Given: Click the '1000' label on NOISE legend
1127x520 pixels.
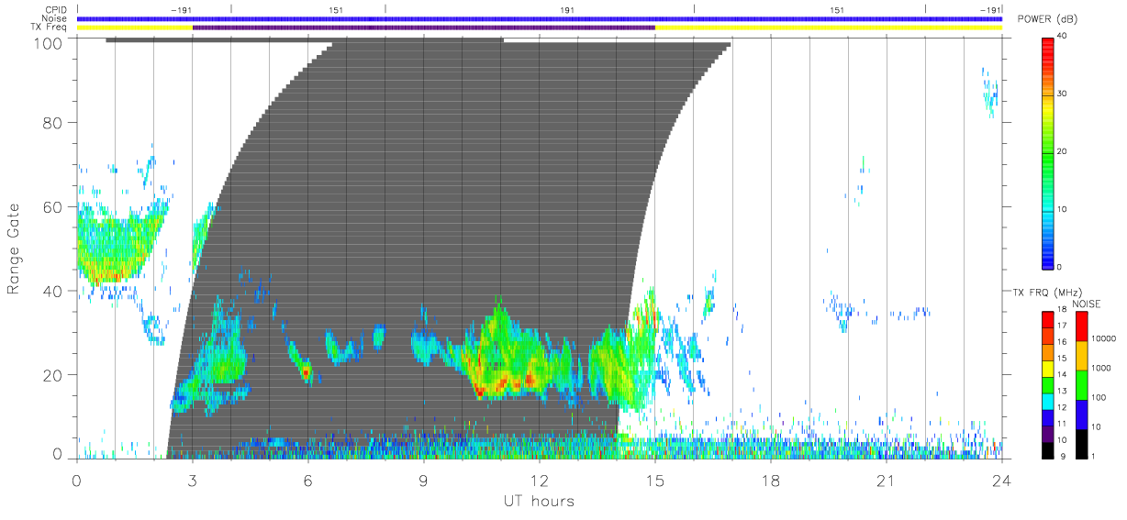Looking at the screenshot, I should [1101, 368].
